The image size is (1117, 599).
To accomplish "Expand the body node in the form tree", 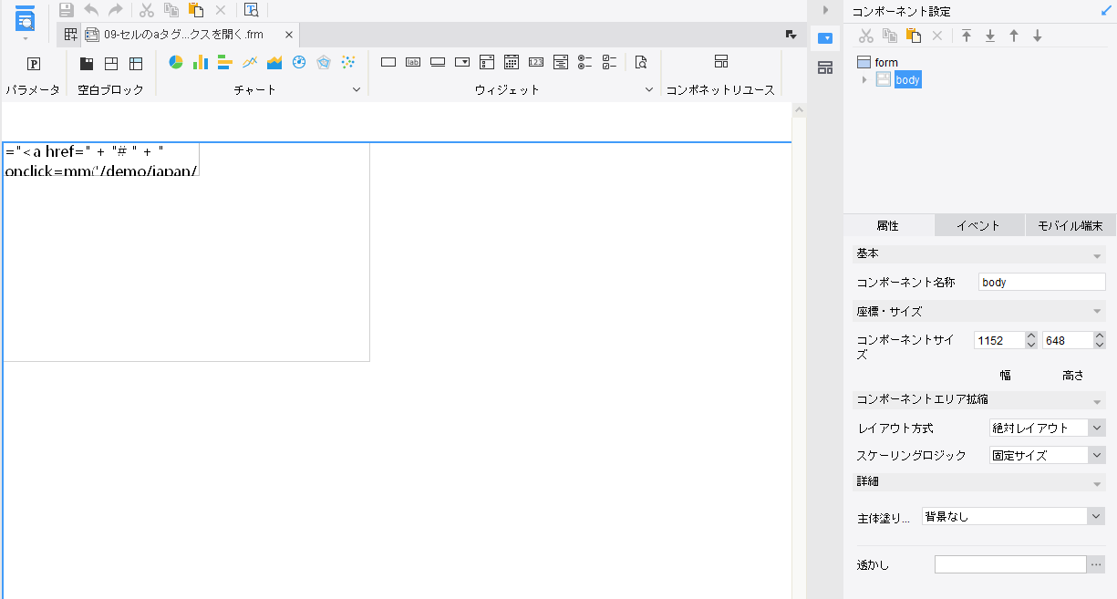I will [864, 79].
